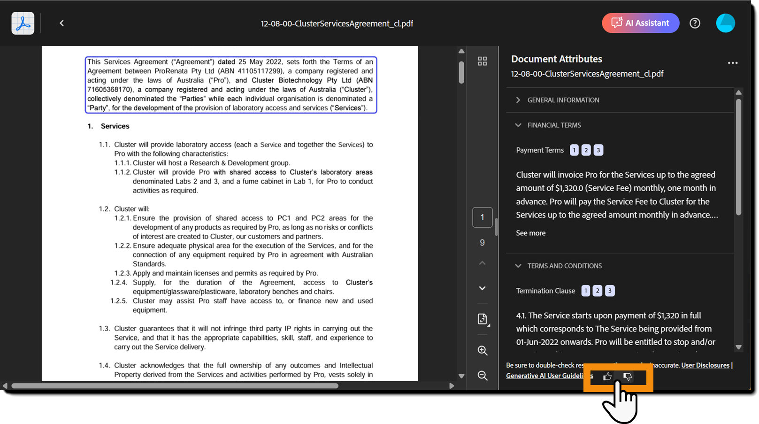
Task: Open Document Attributes more options menu
Action: coord(733,63)
